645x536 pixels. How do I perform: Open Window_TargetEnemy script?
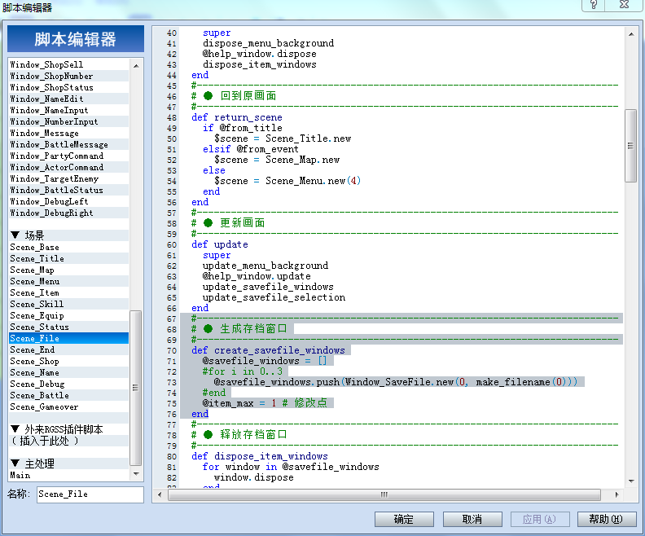[x=68, y=179]
